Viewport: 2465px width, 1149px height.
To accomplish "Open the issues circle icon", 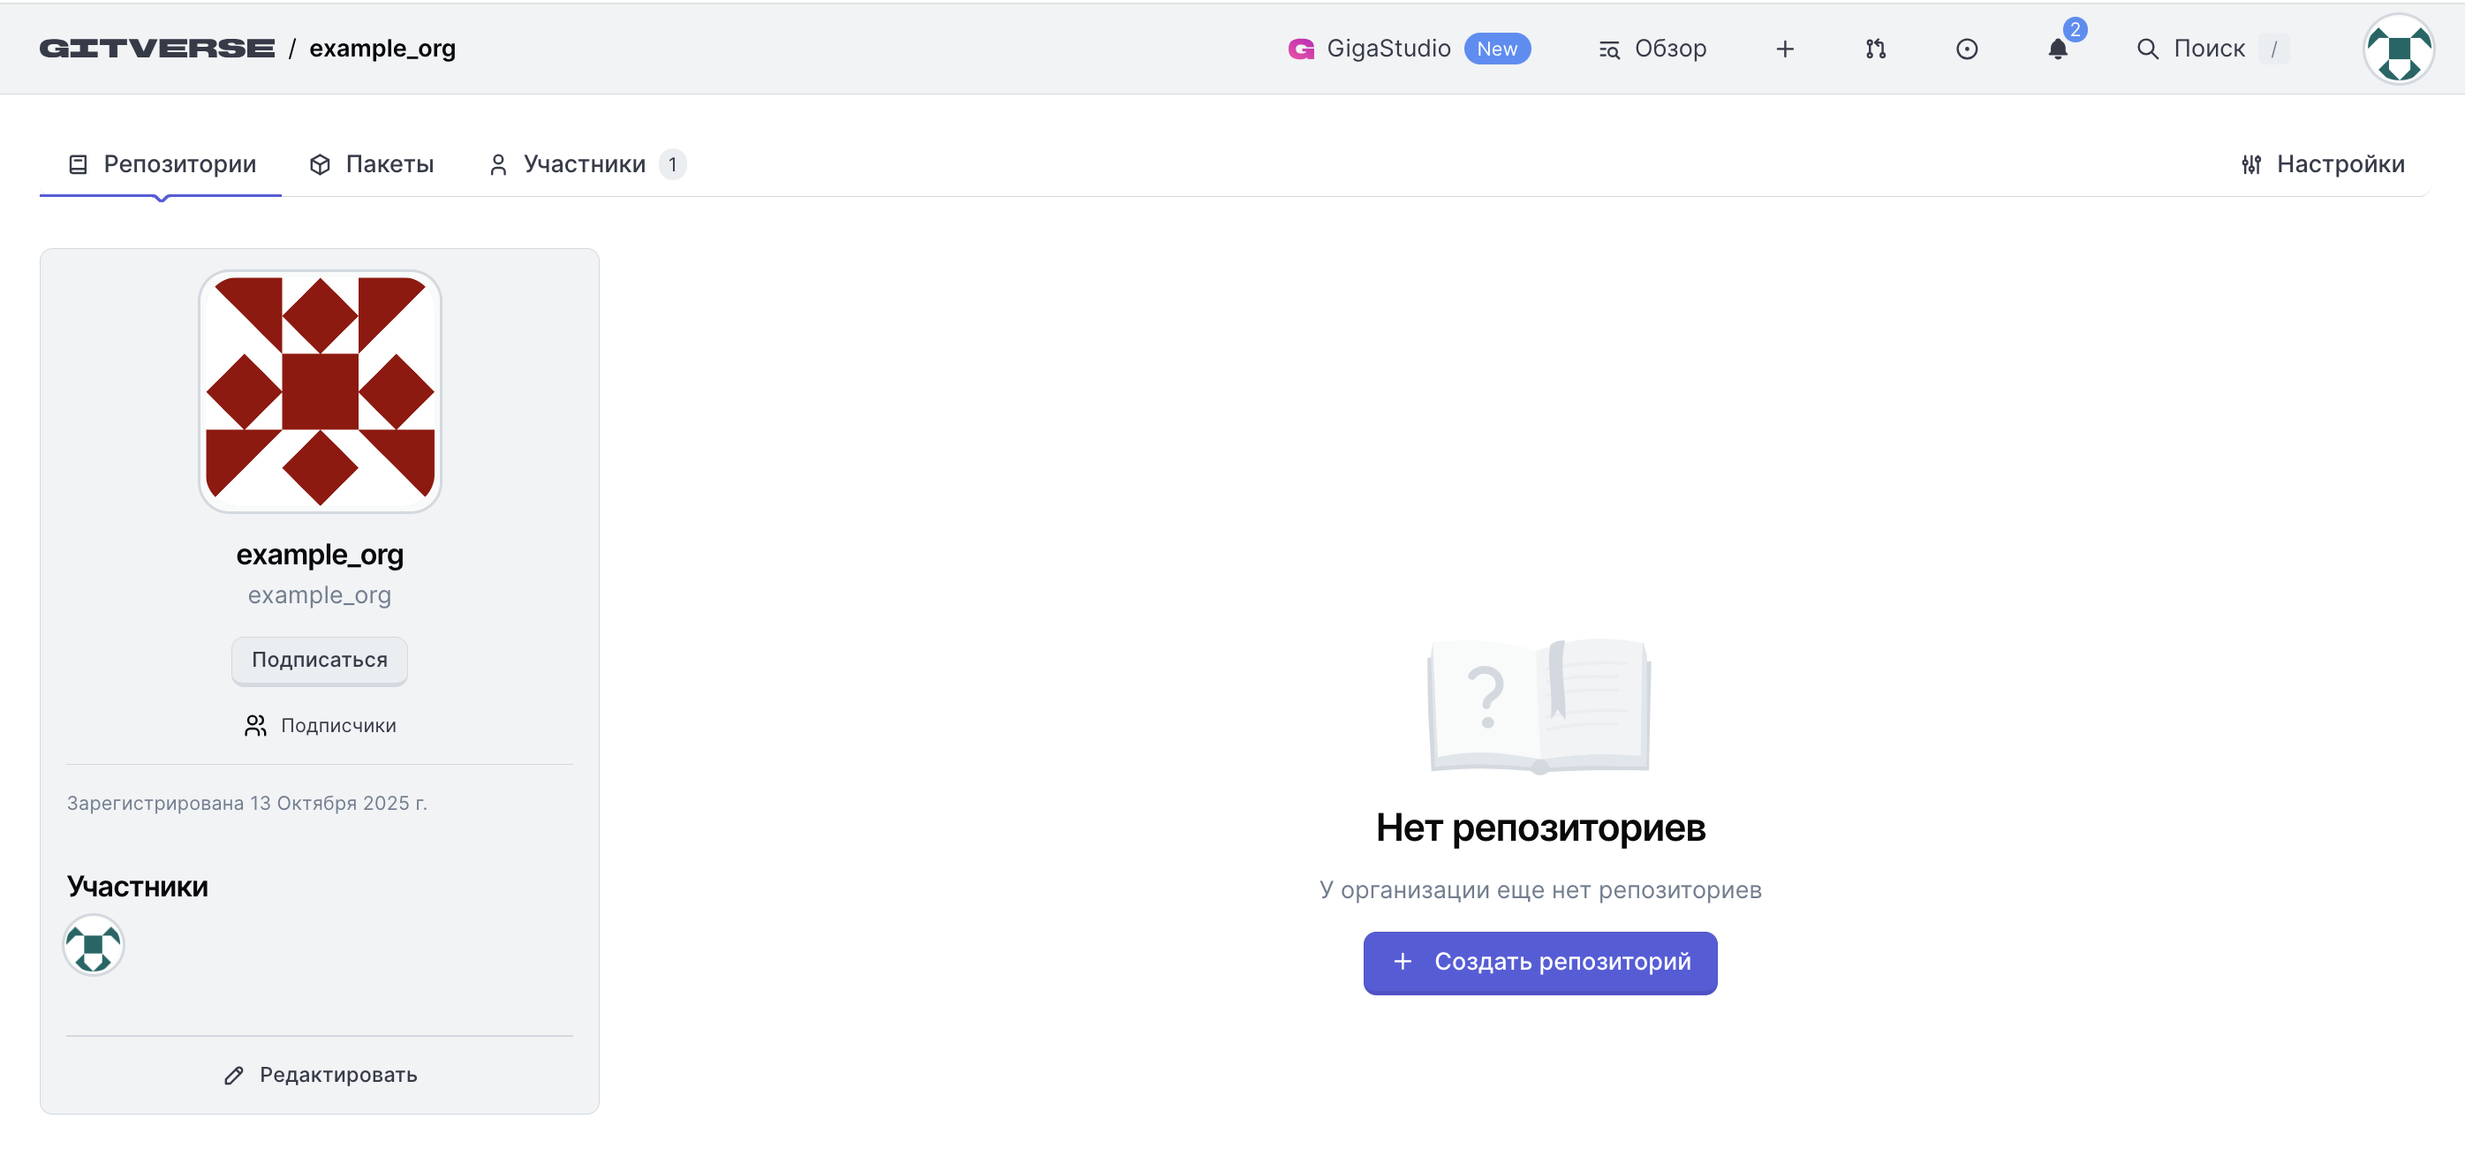I will [1965, 49].
